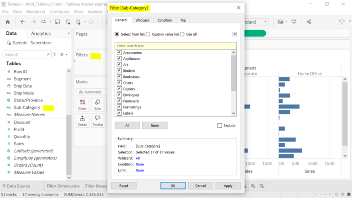Click the Redo forward arrow icon

pos(34,22)
